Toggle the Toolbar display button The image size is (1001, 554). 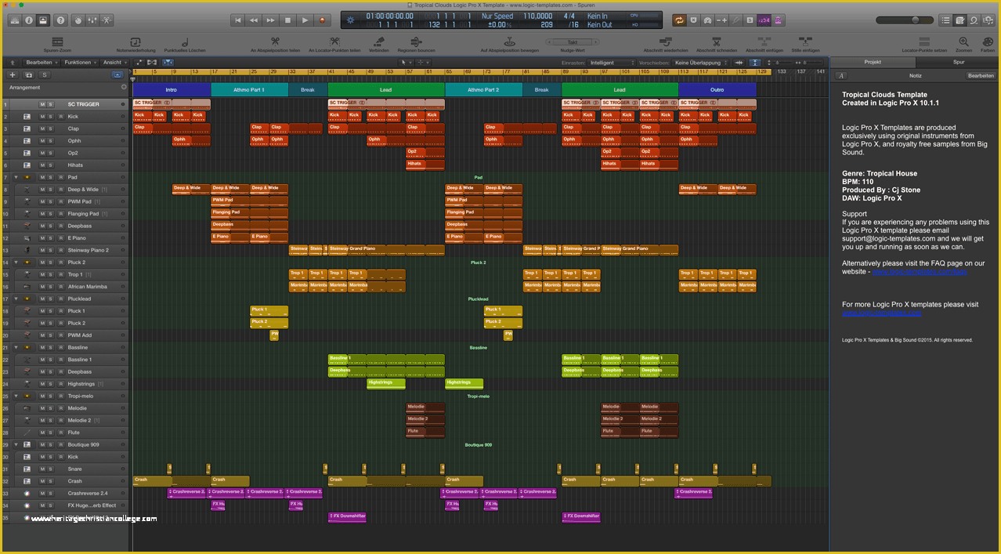pyautogui.click(x=43, y=20)
